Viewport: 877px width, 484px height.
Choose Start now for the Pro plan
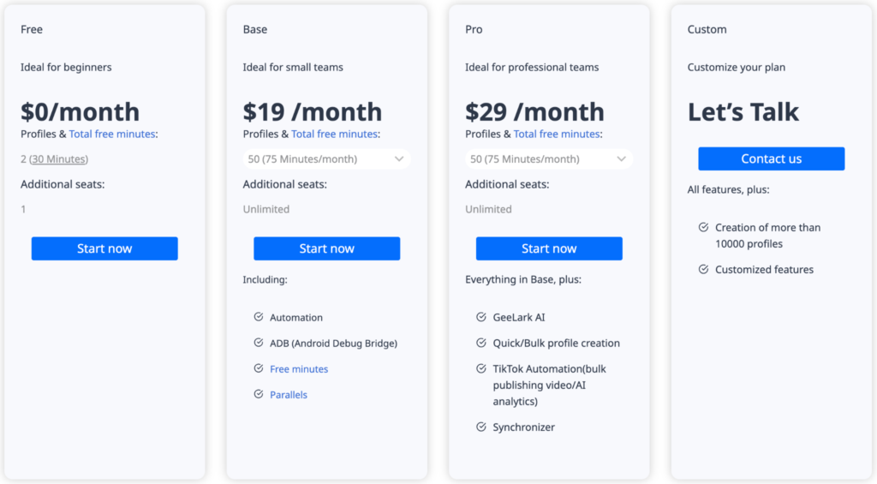(x=549, y=248)
